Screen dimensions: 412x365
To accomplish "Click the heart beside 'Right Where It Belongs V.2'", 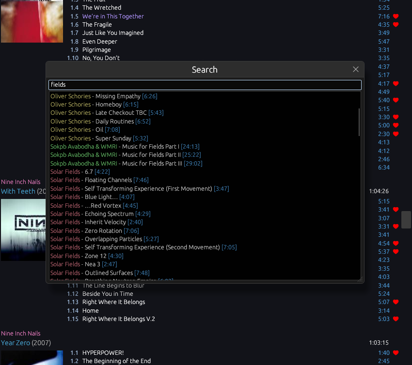I will (396, 319).
